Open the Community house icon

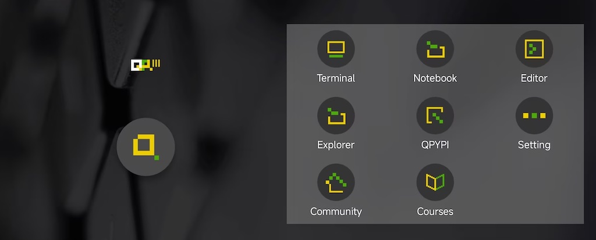(336, 182)
